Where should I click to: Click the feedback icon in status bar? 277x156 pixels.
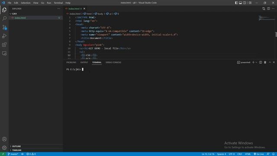[x=268, y=154]
